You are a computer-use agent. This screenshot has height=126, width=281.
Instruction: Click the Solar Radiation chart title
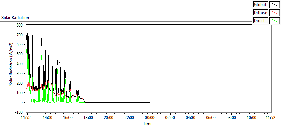click(15, 18)
